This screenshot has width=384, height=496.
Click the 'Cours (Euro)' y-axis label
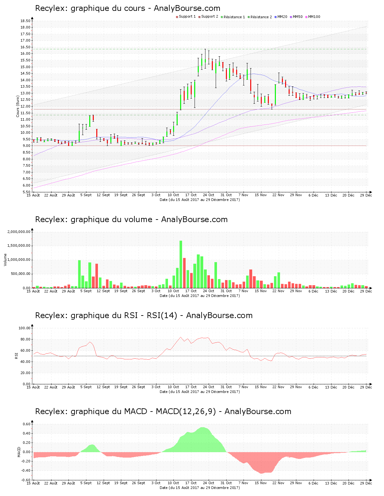tap(18, 106)
